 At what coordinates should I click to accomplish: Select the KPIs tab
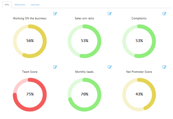7,5
